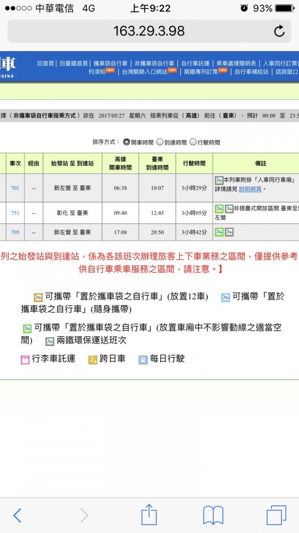This screenshot has width=299, height=533.
Task: Tap the address bar 163.29.3.98
Action: (x=149, y=31)
